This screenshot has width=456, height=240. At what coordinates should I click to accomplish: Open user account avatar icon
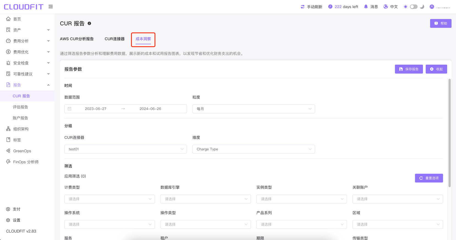(x=432, y=7)
